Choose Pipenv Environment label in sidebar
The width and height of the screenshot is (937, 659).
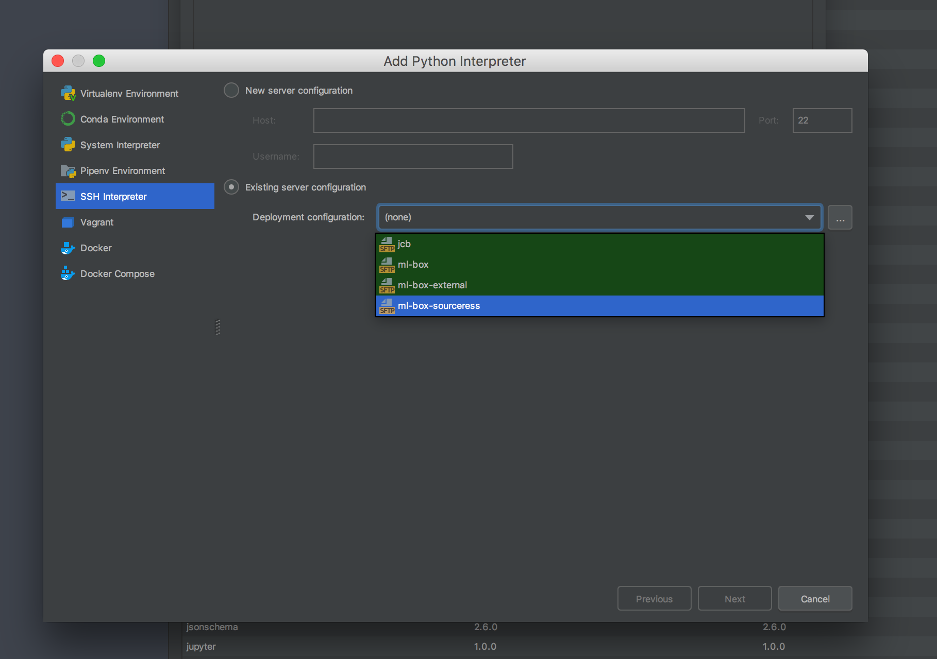click(123, 170)
